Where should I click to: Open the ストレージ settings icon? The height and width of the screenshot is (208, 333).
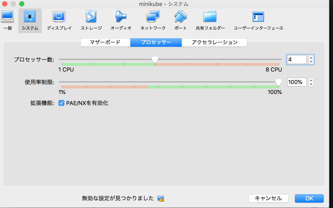(x=91, y=21)
